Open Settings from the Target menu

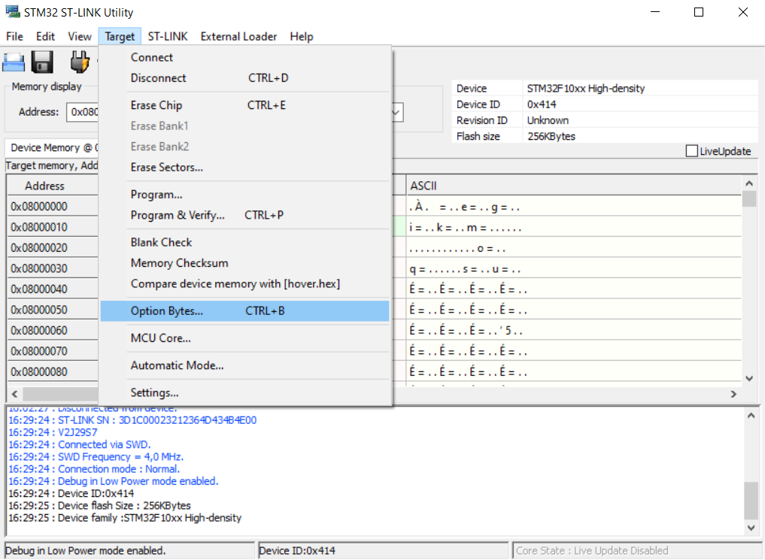click(154, 392)
